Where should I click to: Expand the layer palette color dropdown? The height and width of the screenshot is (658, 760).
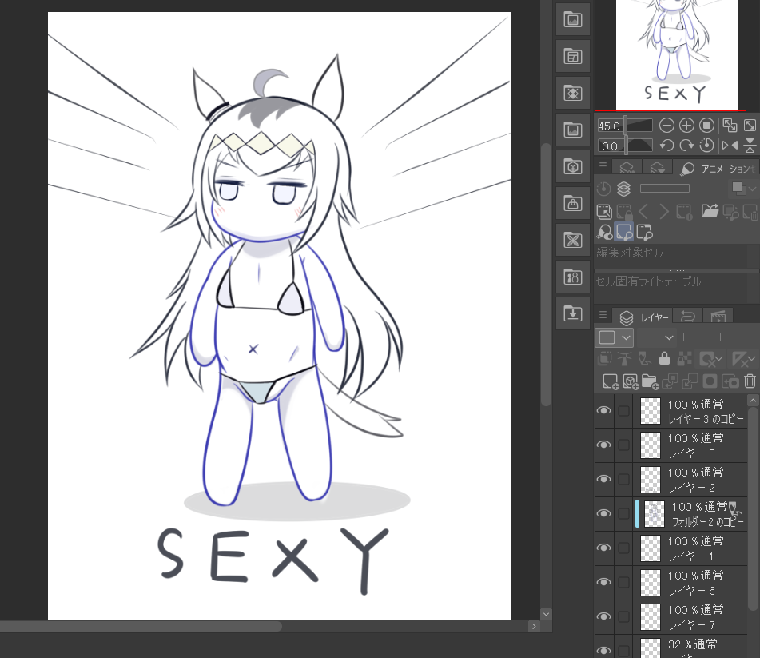615,337
